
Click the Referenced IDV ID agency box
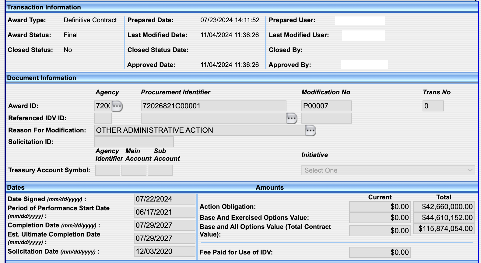pyautogui.click(x=103, y=118)
